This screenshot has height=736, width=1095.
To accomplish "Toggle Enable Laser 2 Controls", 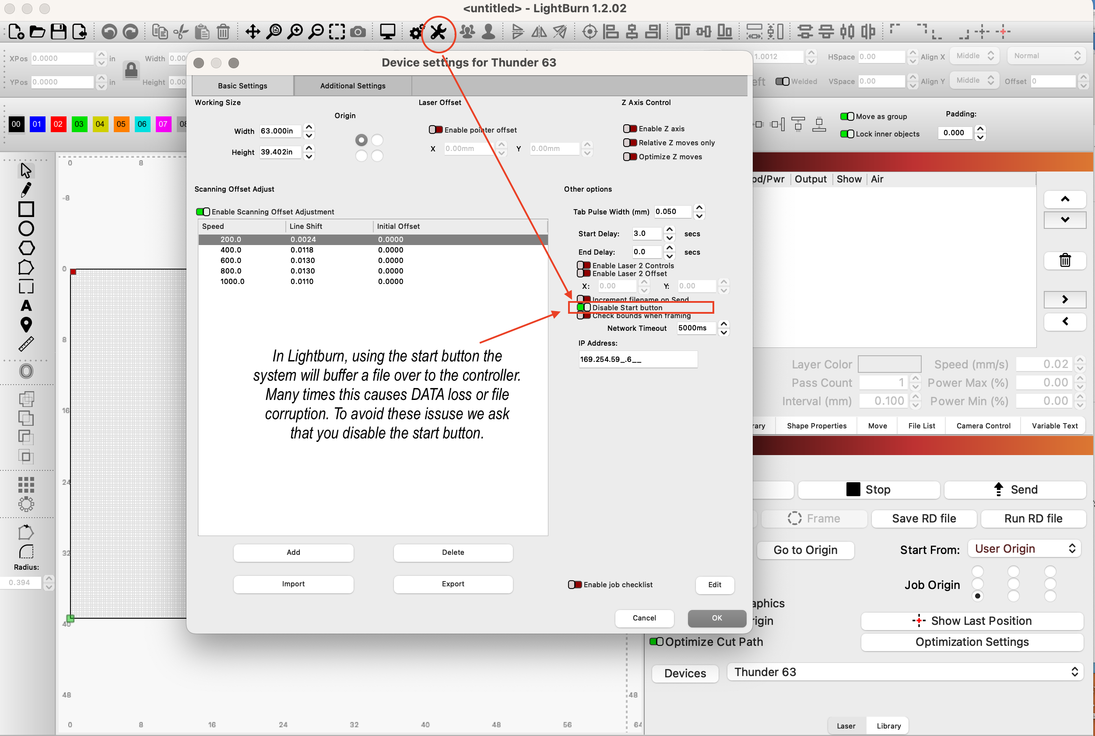I will (583, 265).
